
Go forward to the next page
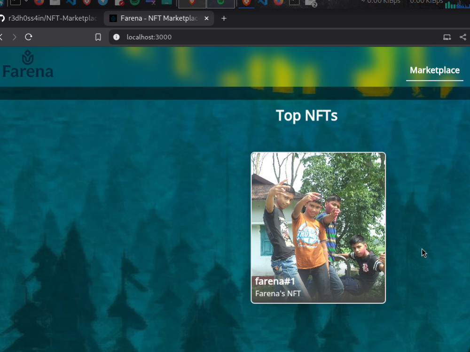pyautogui.click(x=15, y=37)
